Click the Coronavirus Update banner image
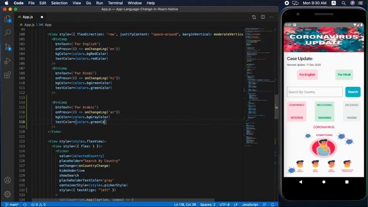Screen dimensions: 368x207 (x=324, y=40)
